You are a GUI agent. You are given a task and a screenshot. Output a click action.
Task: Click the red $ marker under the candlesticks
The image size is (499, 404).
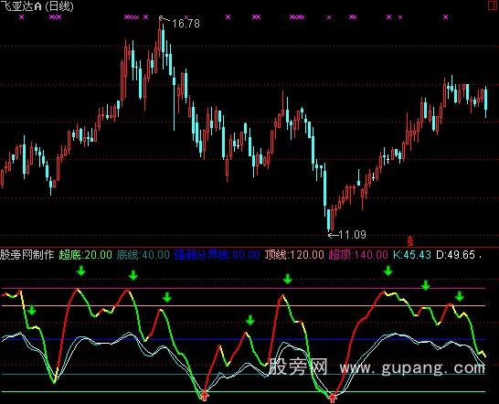(x=410, y=241)
